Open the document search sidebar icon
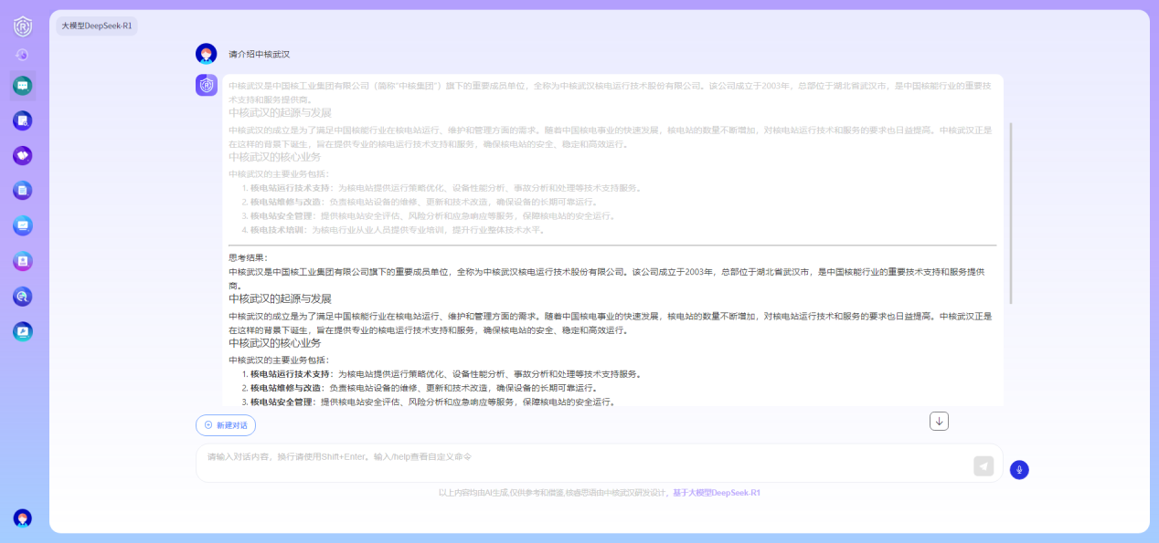 23,120
